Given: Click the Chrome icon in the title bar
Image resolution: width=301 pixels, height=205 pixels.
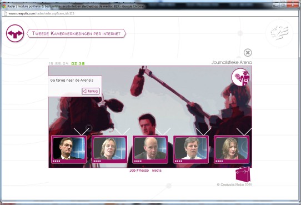Looking at the screenshot, I should (x=4, y=6).
